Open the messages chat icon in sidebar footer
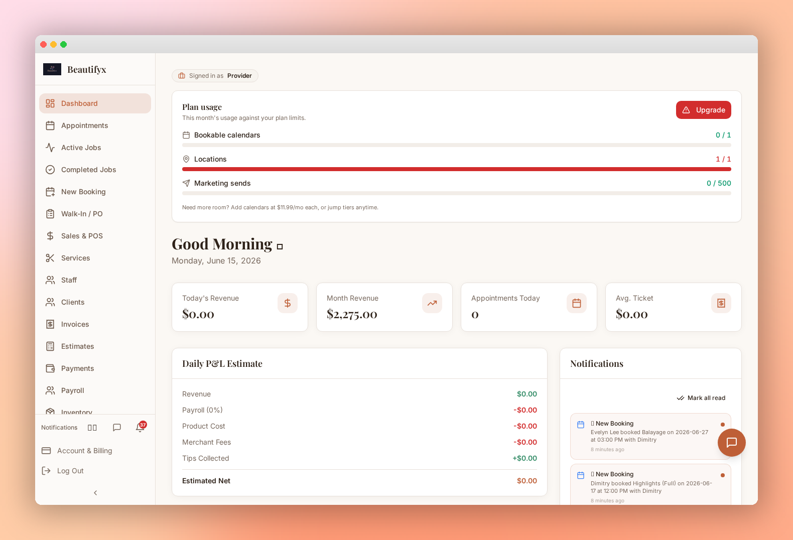 point(117,428)
